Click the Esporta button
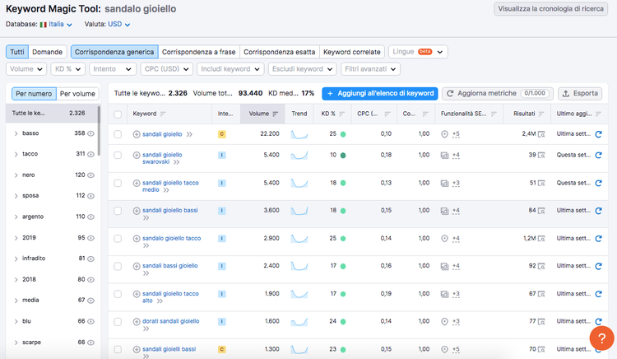Screen dimensions: 617x359 click(x=580, y=93)
